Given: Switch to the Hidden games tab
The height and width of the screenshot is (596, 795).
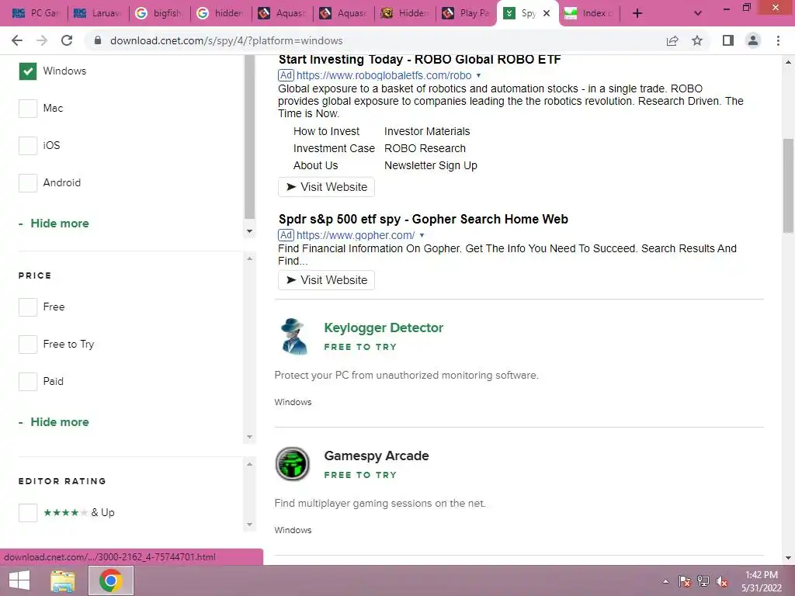Looking at the screenshot, I should (x=405, y=13).
